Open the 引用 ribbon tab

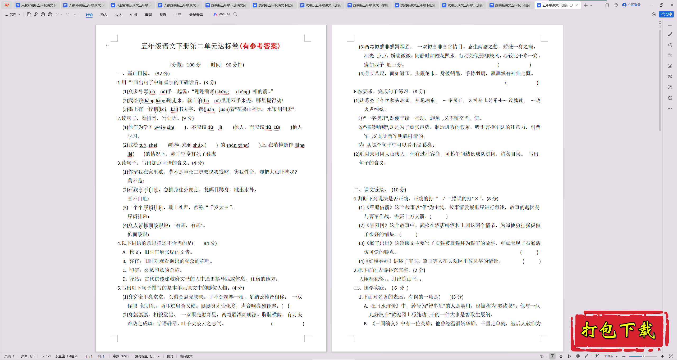134,15
